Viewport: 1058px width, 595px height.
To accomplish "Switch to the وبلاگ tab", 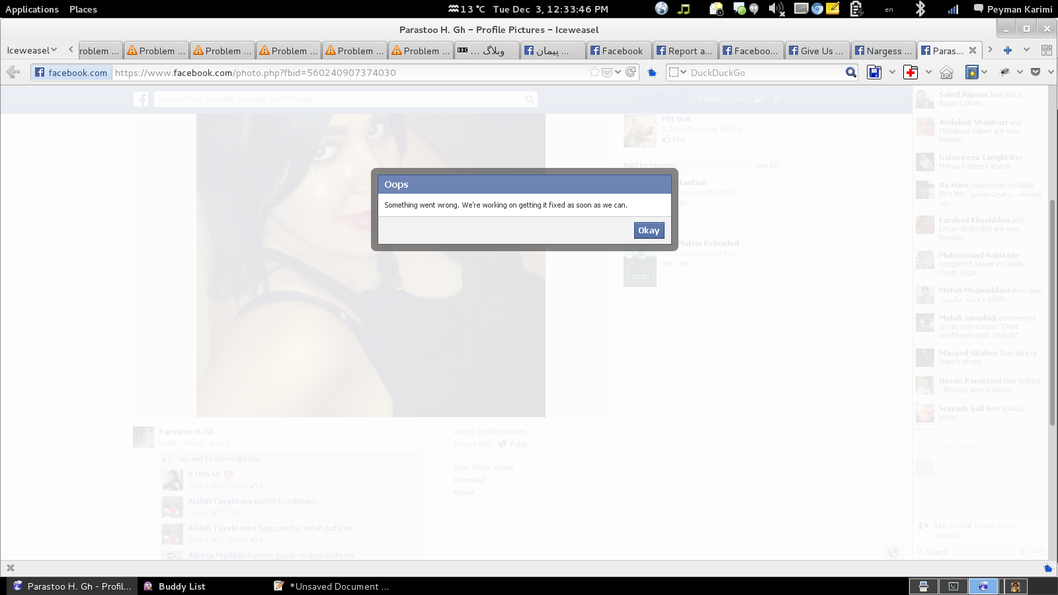I will coord(487,51).
